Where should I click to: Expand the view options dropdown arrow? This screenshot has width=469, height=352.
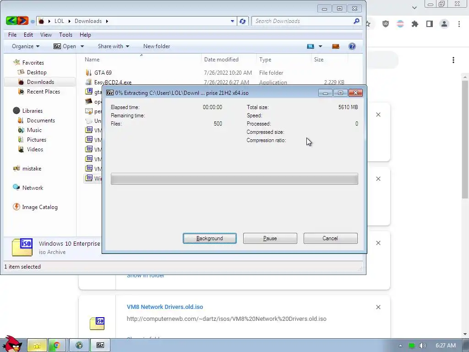[x=320, y=46]
